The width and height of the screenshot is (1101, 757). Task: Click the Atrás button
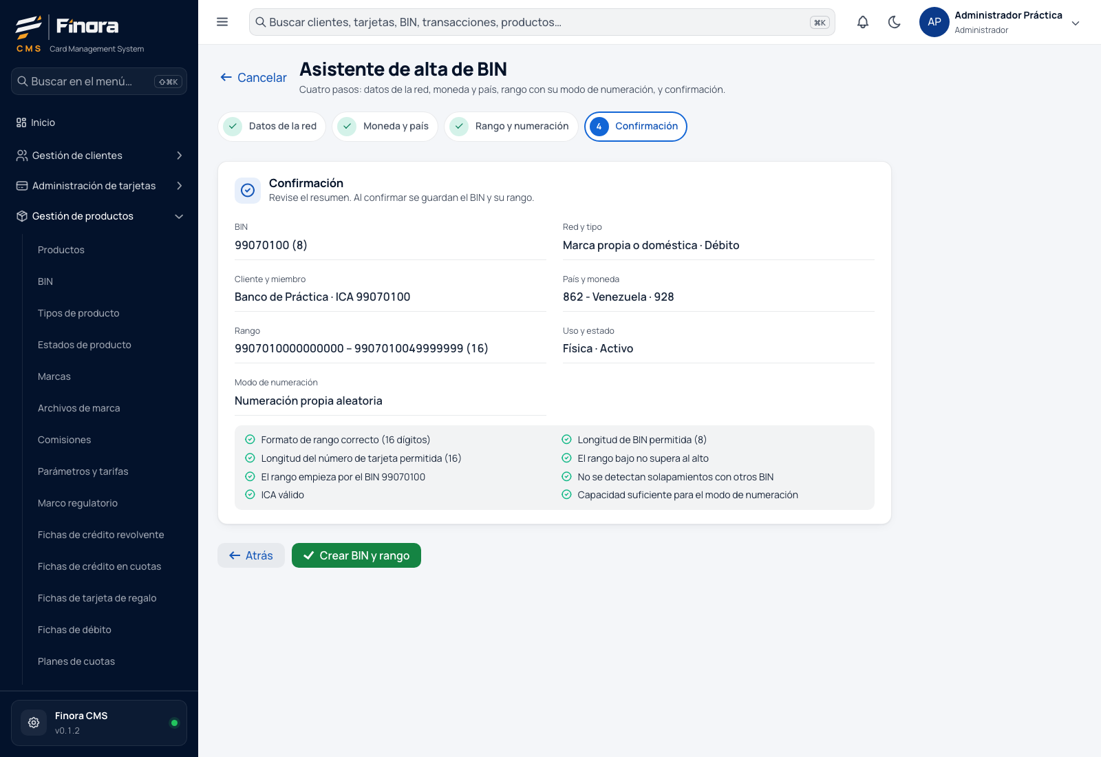251,555
